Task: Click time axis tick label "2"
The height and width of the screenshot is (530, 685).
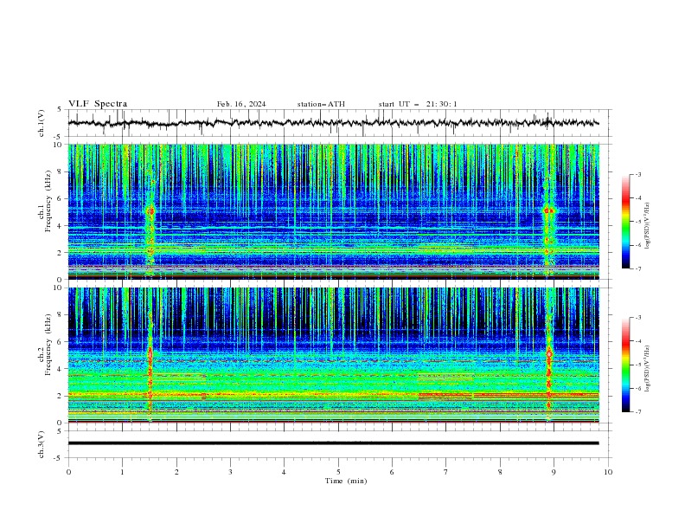Action: point(176,472)
